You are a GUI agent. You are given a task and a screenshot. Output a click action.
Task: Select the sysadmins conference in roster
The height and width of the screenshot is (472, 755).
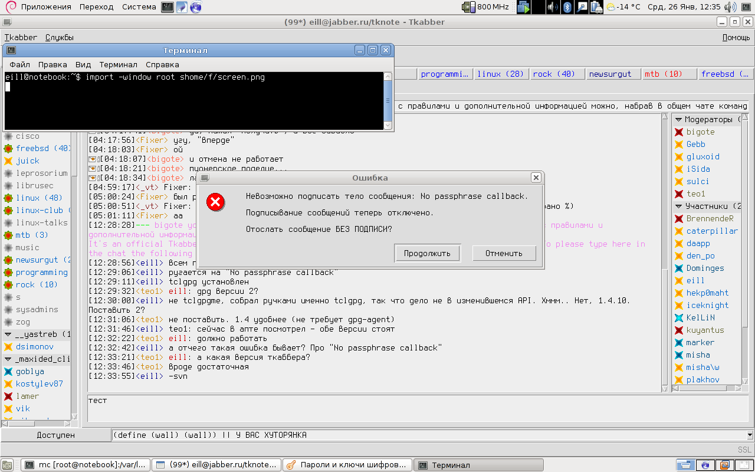37,310
